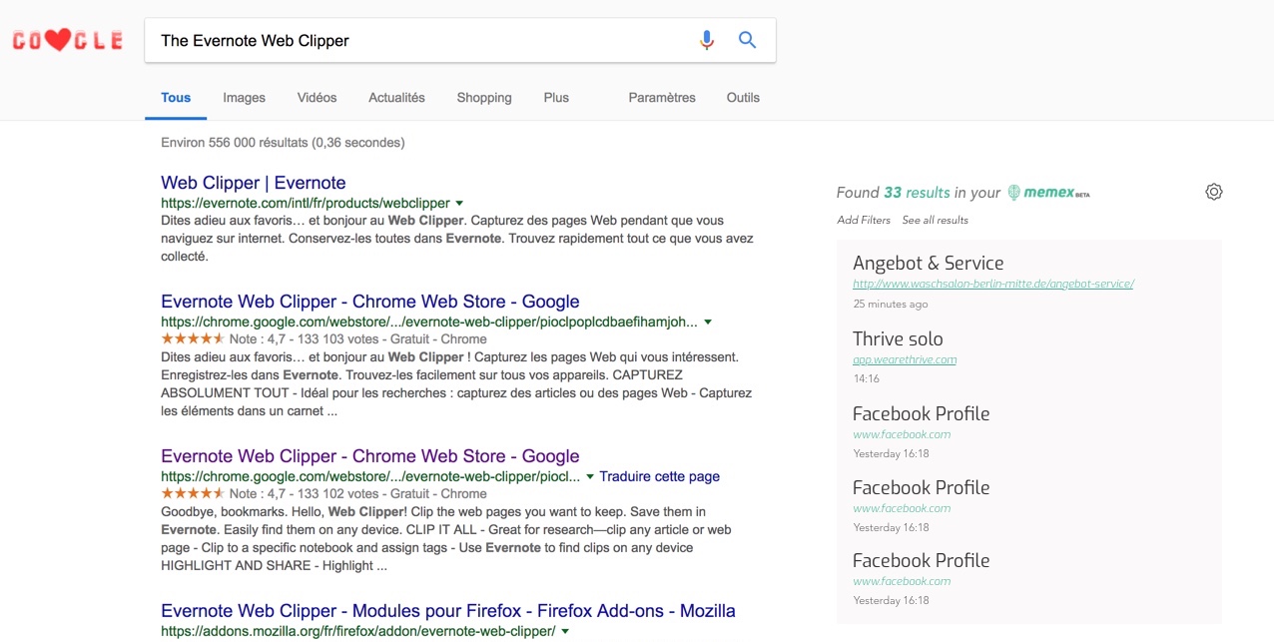Open Thrive solo Memex result

click(x=898, y=339)
